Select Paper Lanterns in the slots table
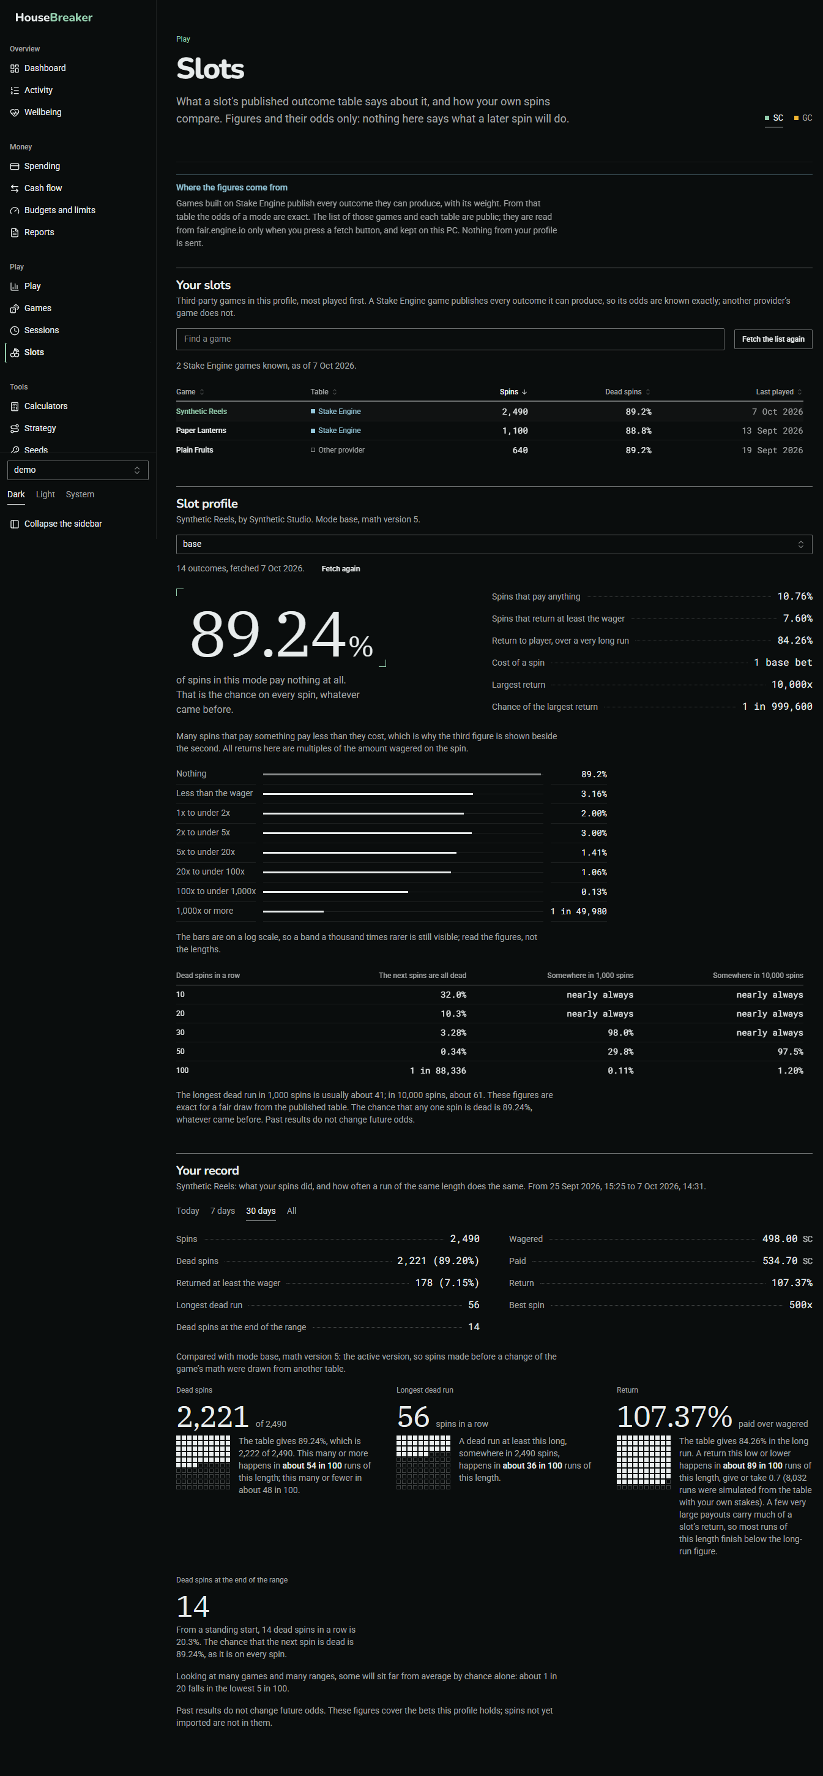This screenshot has height=1776, width=823. pyautogui.click(x=490, y=431)
